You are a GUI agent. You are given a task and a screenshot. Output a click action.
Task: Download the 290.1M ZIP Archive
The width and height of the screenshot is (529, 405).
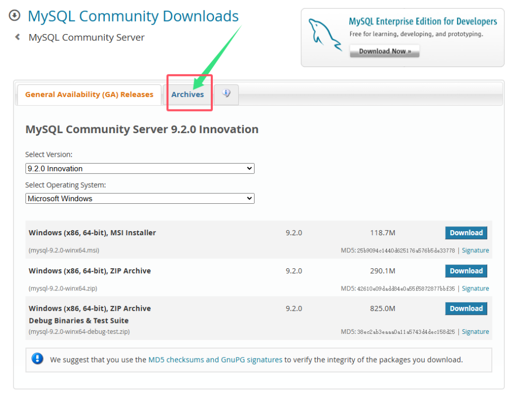click(465, 271)
